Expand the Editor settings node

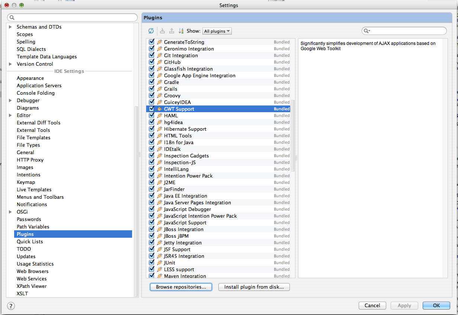[x=10, y=115]
